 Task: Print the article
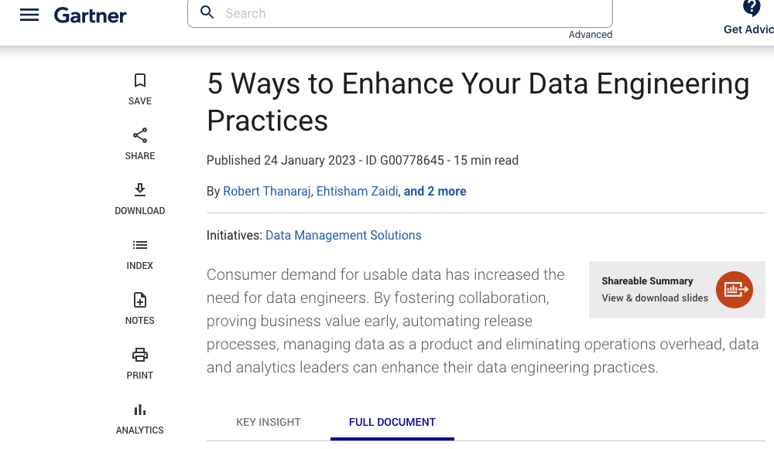click(x=139, y=363)
